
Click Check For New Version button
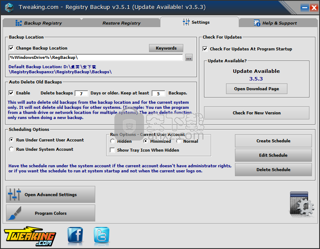point(257,113)
